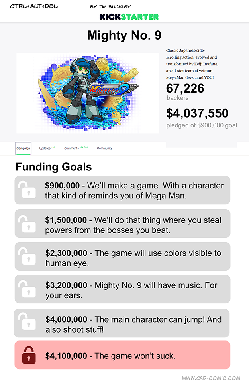Screen dimensions: 249x386
Task: Click the unlocked padlock beside $4,000,000 goal
Action: click(26, 323)
